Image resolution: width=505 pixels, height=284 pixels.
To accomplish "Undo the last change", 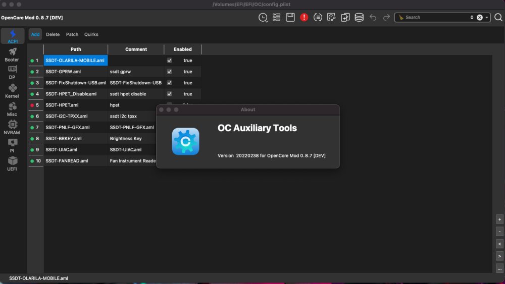I will (x=373, y=17).
